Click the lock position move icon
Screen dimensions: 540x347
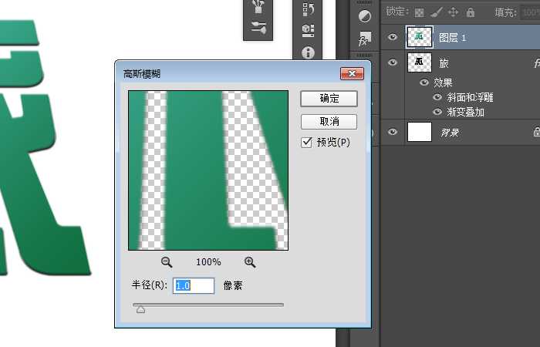453,12
